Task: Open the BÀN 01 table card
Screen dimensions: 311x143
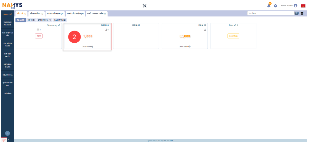Action: coord(185,36)
